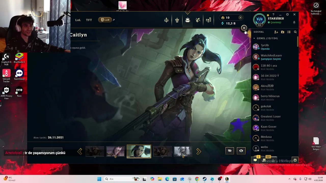Collapse the GENEL (12/124) friend group
Screen dimensions: 326x183
tap(265, 38)
